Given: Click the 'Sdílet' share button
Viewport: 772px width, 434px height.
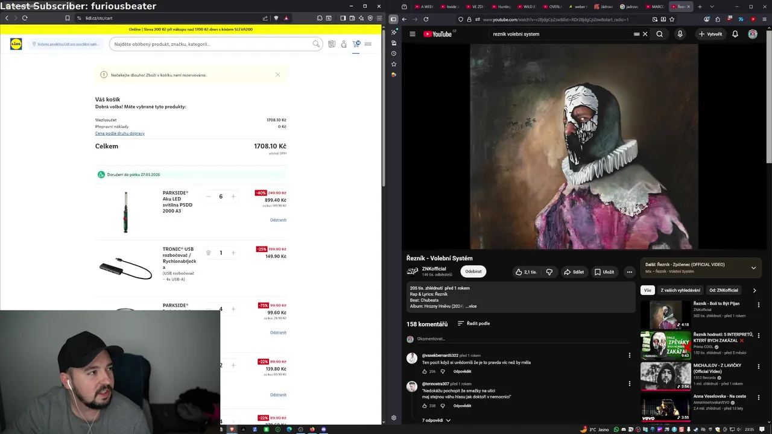Looking at the screenshot, I should (574, 272).
